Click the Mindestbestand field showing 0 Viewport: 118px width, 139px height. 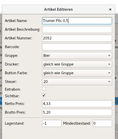(x=102, y=123)
